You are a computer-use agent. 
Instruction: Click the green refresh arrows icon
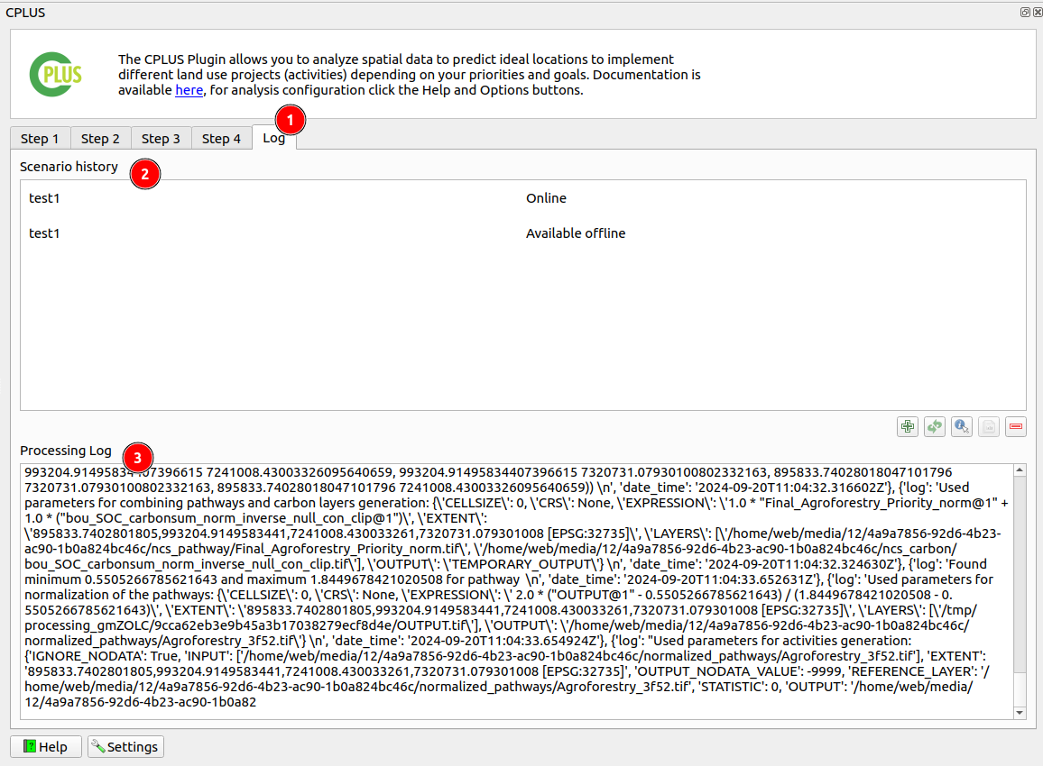tap(935, 426)
